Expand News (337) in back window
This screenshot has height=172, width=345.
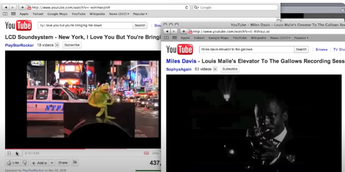pyautogui.click(x=119, y=14)
